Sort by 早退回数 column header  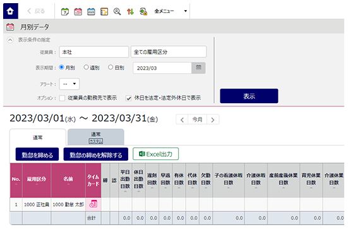point(165,180)
